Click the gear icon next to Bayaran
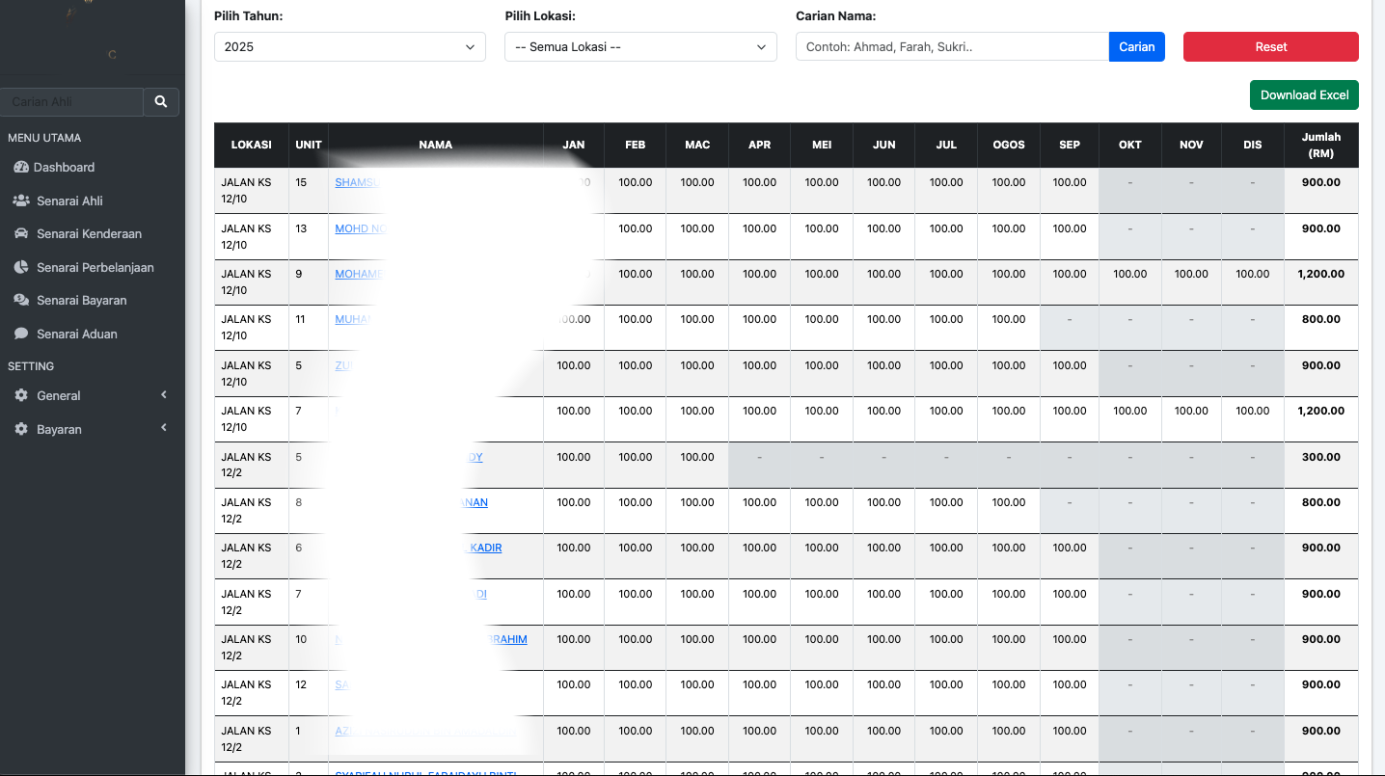 19,429
